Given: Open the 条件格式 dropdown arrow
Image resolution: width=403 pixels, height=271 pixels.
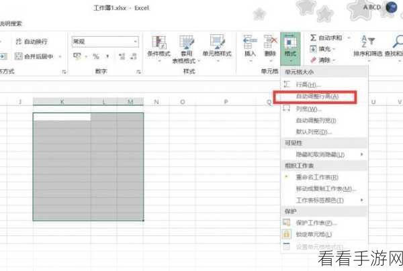Looking at the screenshot, I should [159, 61].
